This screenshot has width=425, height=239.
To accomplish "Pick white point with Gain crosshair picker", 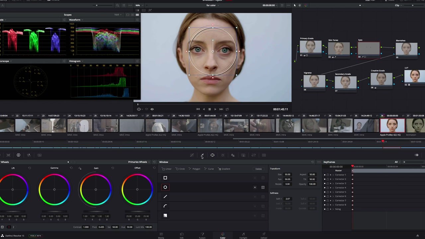I will (x=80, y=168).
